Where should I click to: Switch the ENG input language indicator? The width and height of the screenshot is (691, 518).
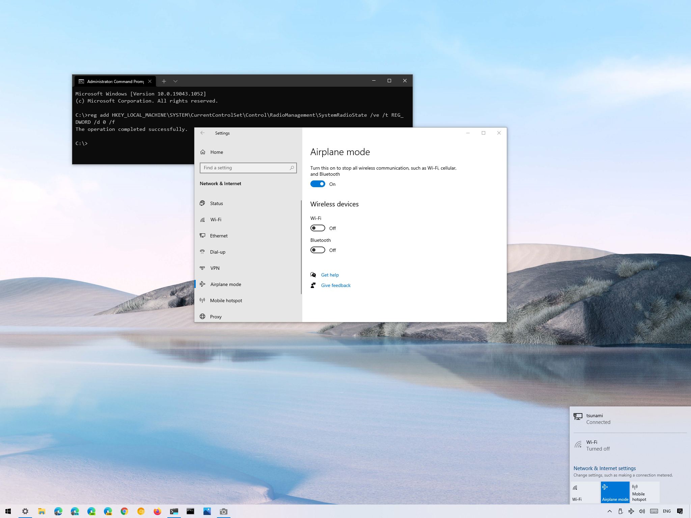(x=667, y=511)
